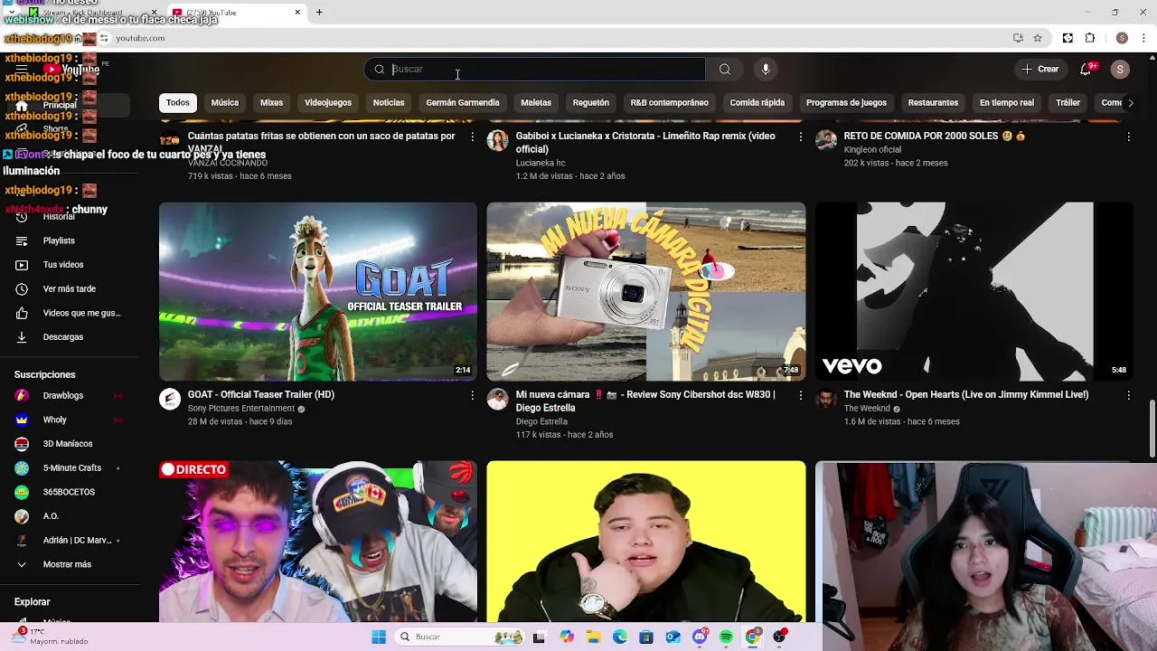Open a new browser tab

(x=319, y=12)
